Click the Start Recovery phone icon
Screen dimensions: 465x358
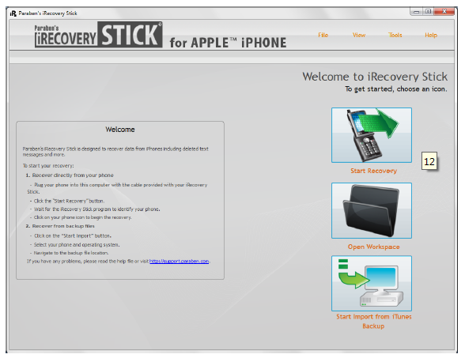click(372, 135)
